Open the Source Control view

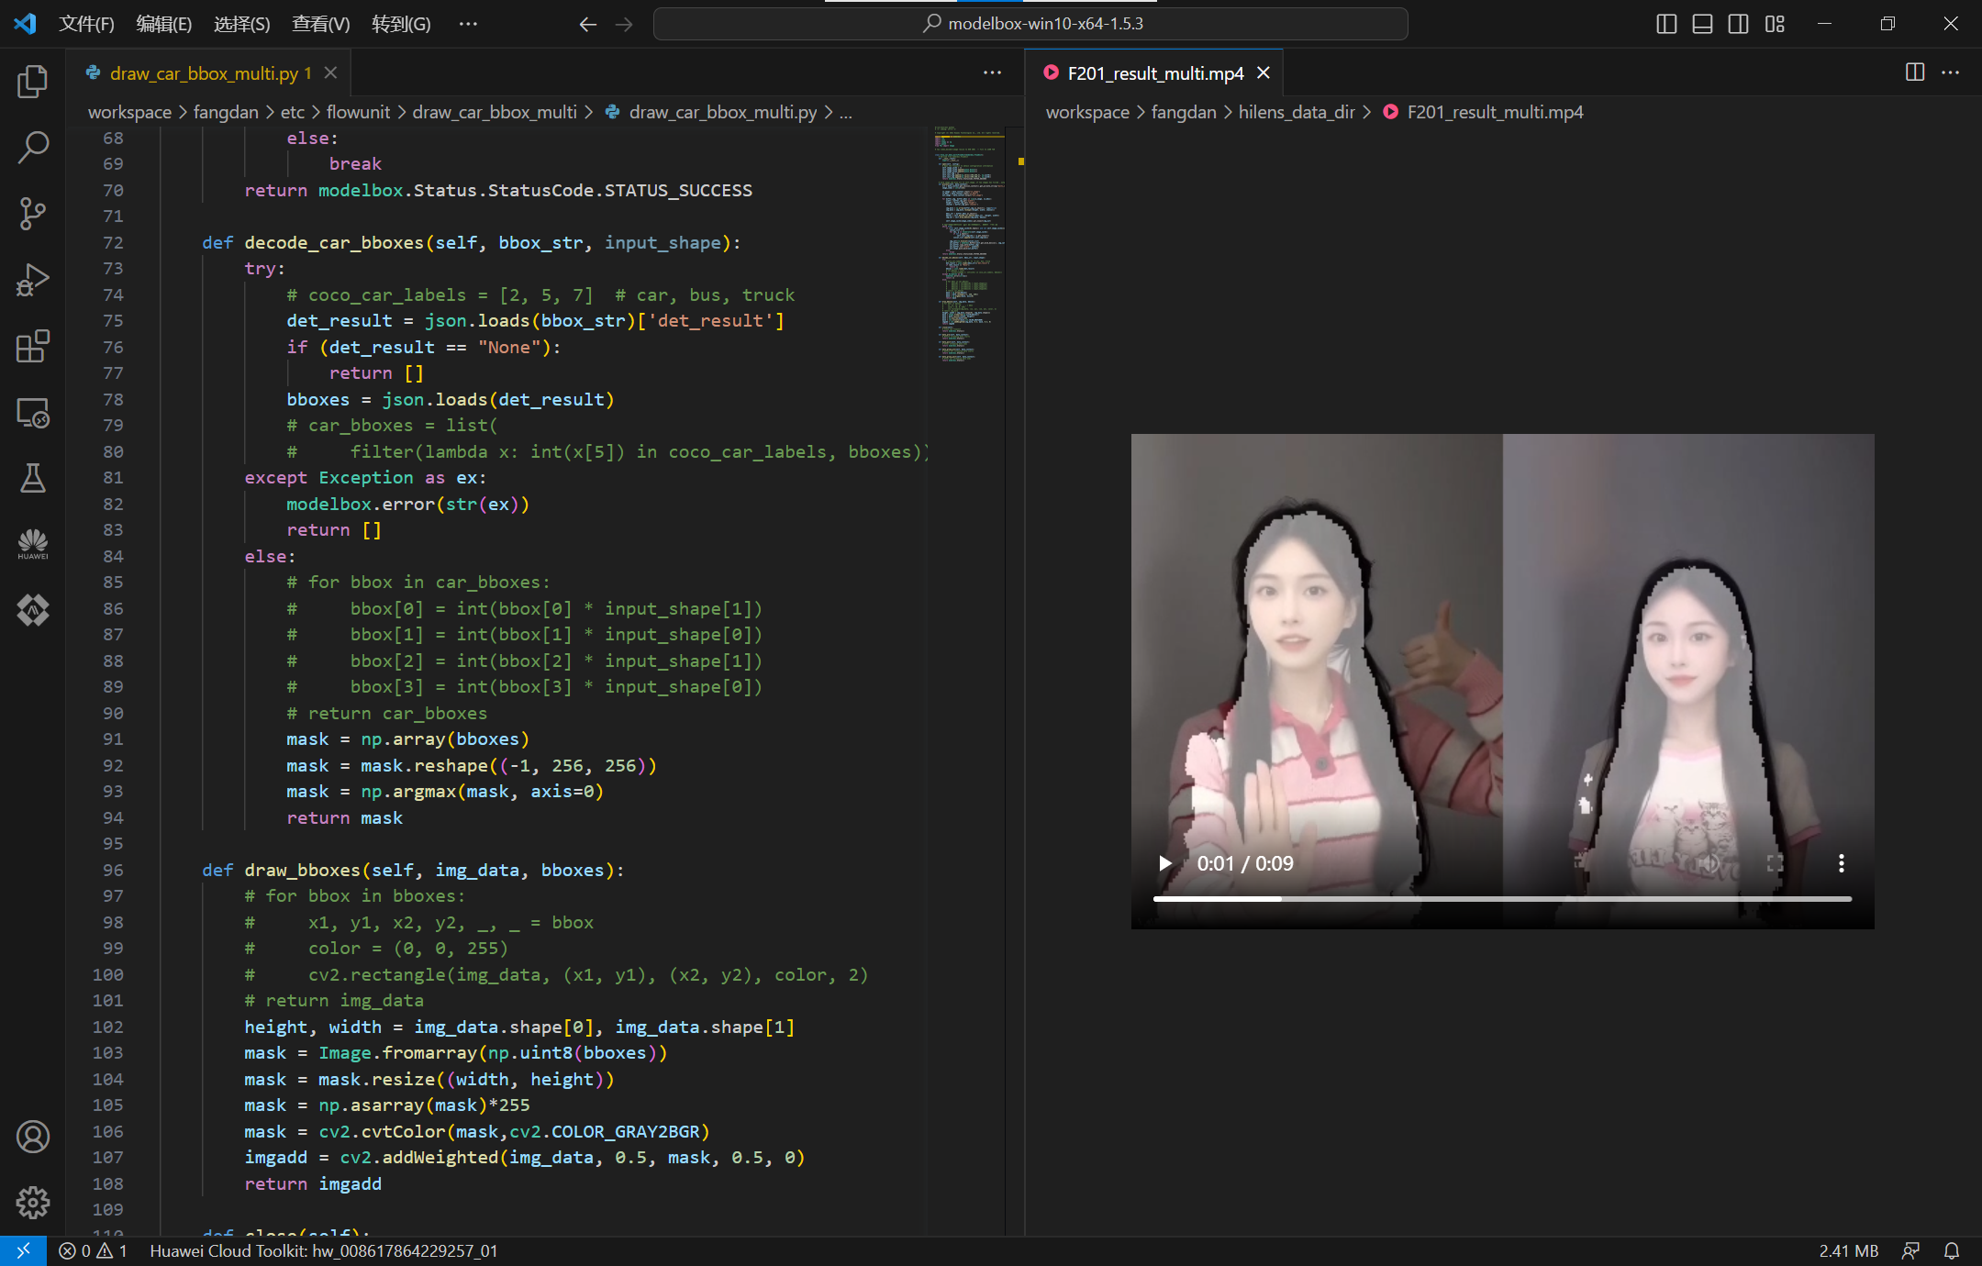(33, 214)
